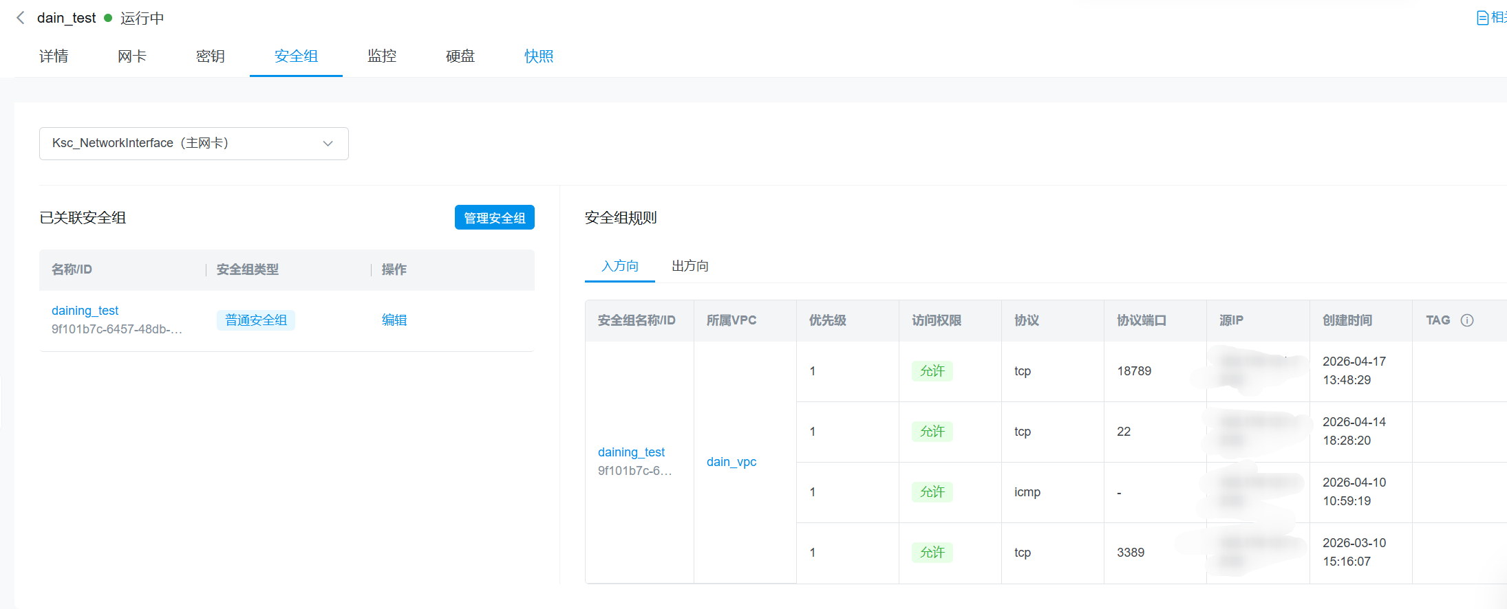Image resolution: width=1507 pixels, height=609 pixels.
Task: Go back using the left arrow icon
Action: coord(21,18)
